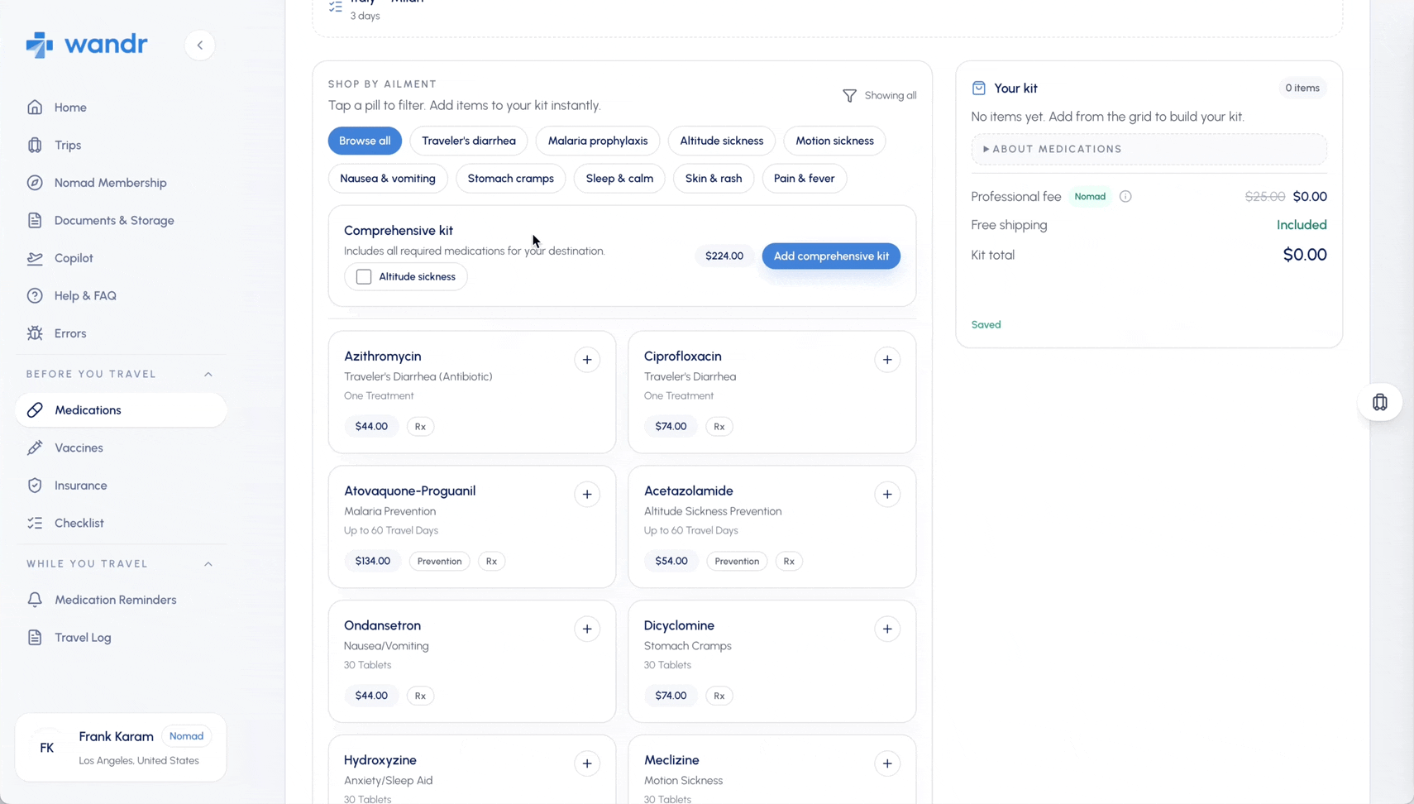Collapse the BEFORE YOU TRAVEL section
The image size is (1414, 804).
pos(208,373)
